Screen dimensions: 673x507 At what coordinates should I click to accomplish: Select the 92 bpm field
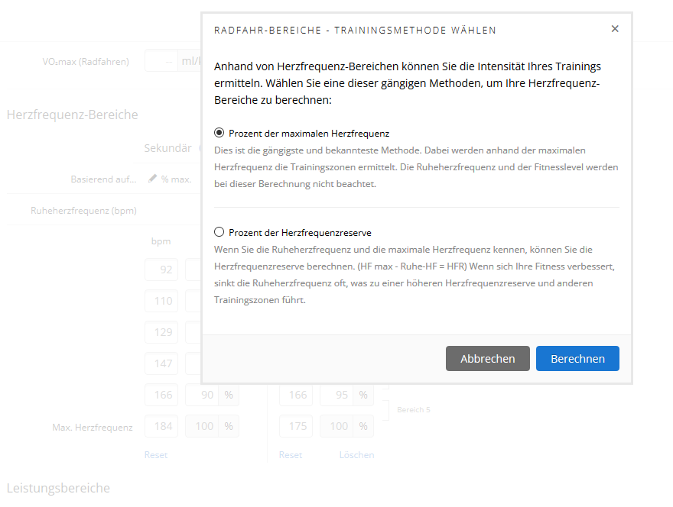click(x=162, y=270)
